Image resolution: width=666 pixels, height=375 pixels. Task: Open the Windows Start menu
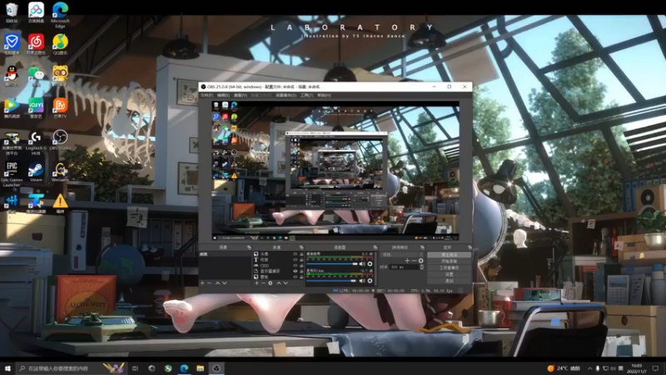tap(7, 368)
